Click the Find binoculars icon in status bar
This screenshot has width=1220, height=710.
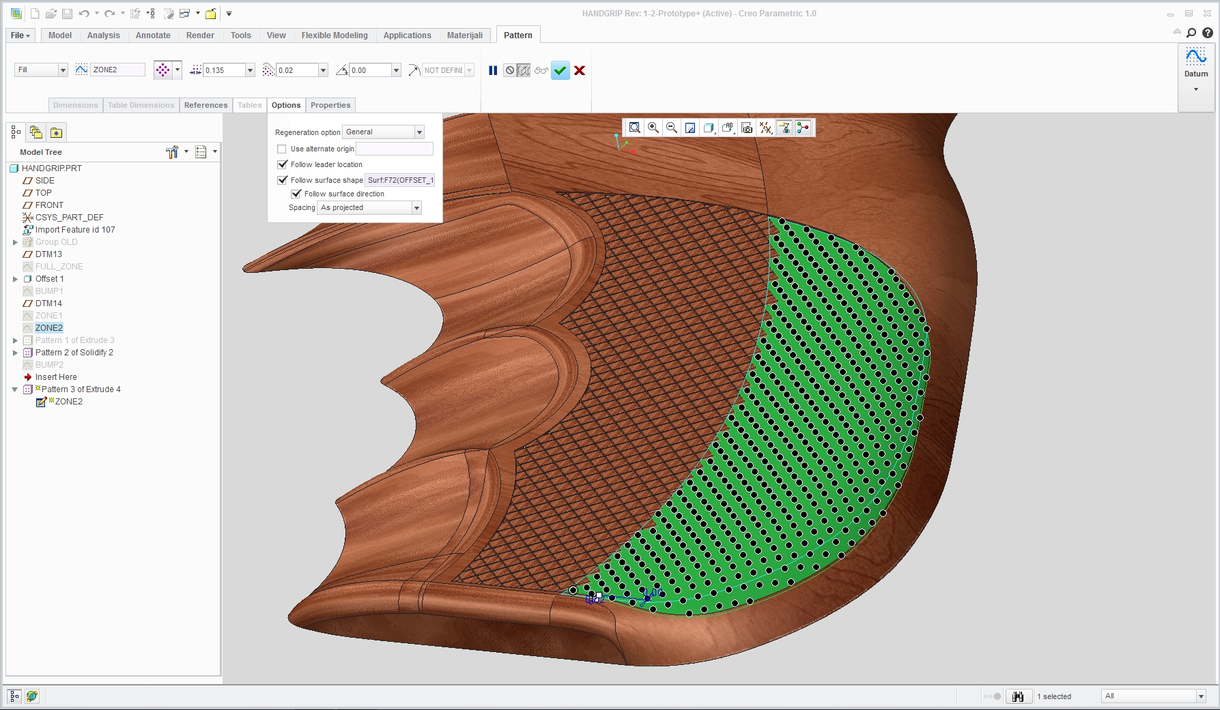click(x=1018, y=696)
